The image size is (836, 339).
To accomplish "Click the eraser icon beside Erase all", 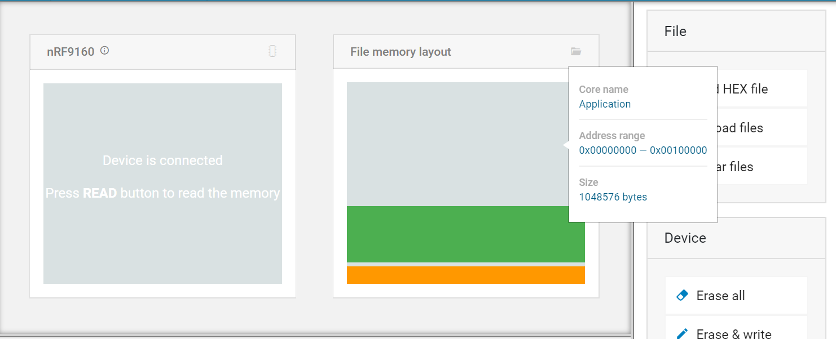I will tap(682, 296).
